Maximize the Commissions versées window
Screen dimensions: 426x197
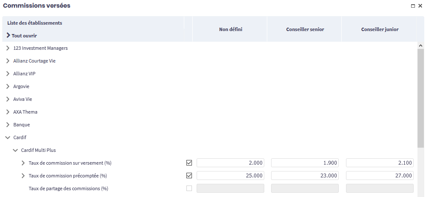[x=413, y=6]
